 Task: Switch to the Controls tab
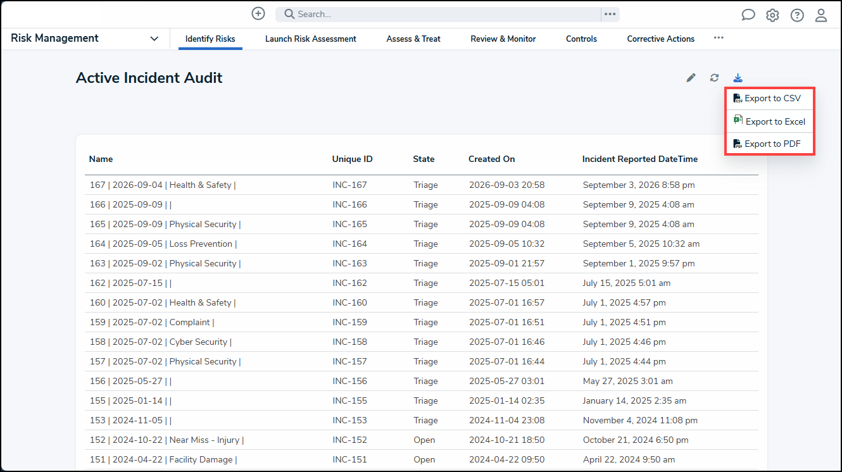(x=581, y=39)
